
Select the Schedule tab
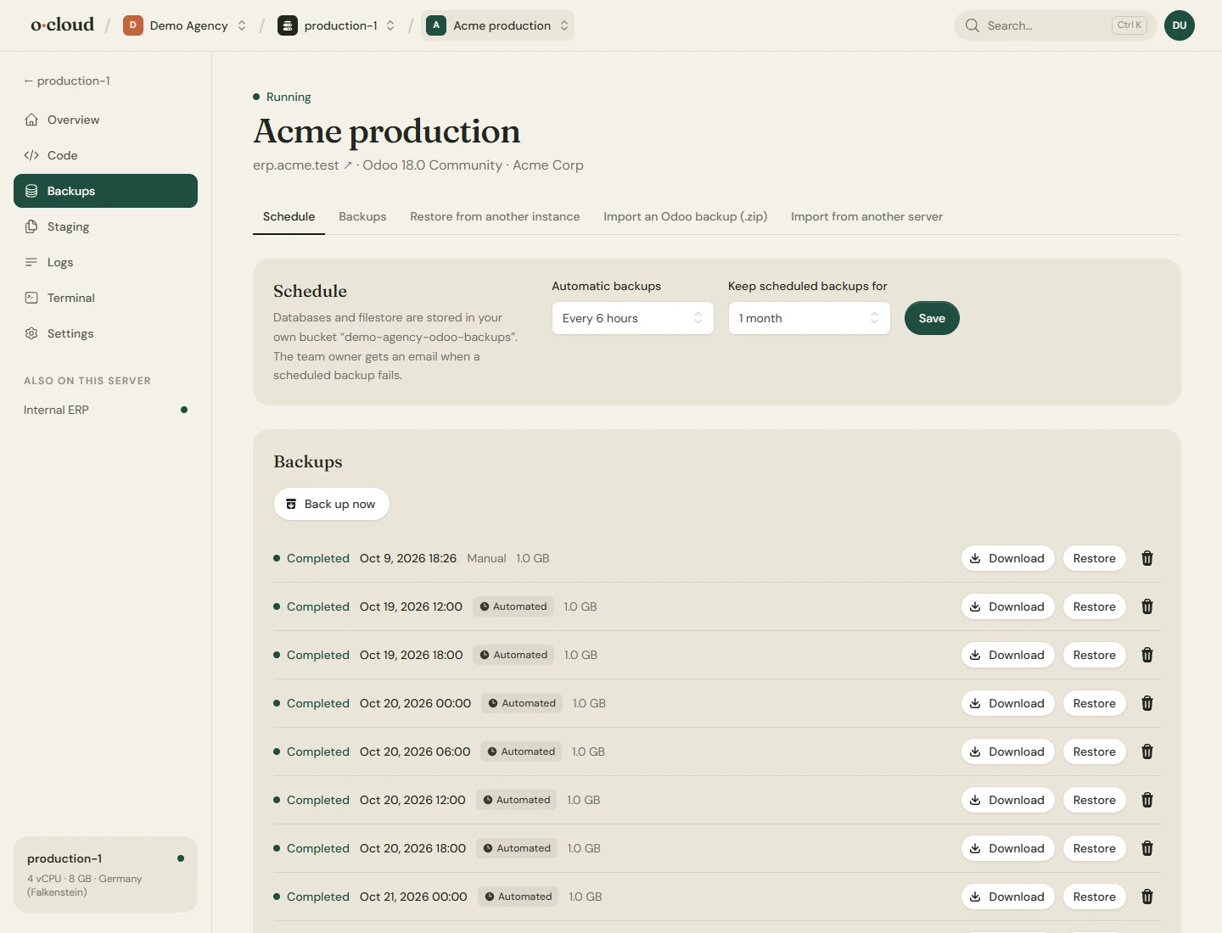289,216
